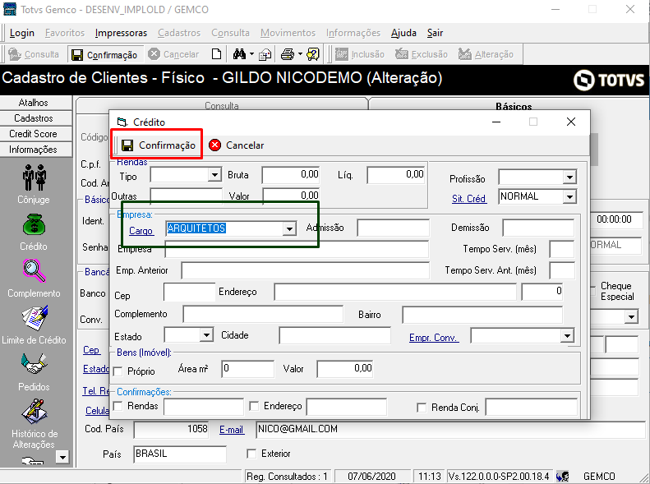
Task: Click the Admissão date field
Action: click(x=393, y=228)
